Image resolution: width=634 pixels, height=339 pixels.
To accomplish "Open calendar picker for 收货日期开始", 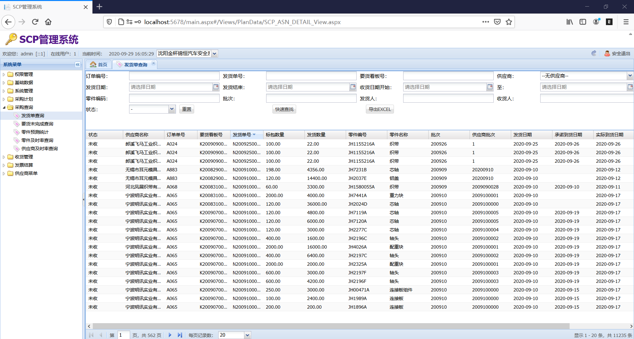I will [x=490, y=87].
